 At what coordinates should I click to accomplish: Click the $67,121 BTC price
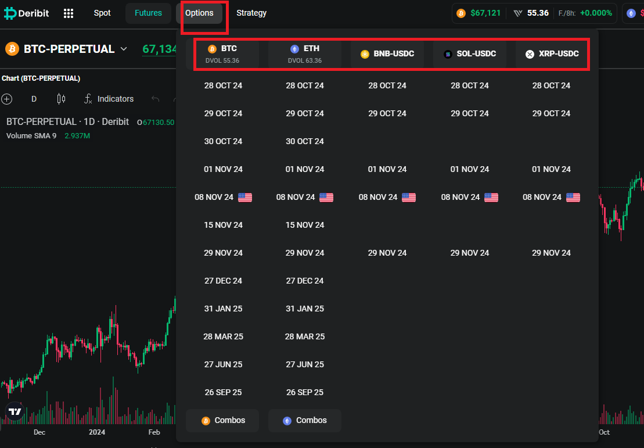coord(485,13)
